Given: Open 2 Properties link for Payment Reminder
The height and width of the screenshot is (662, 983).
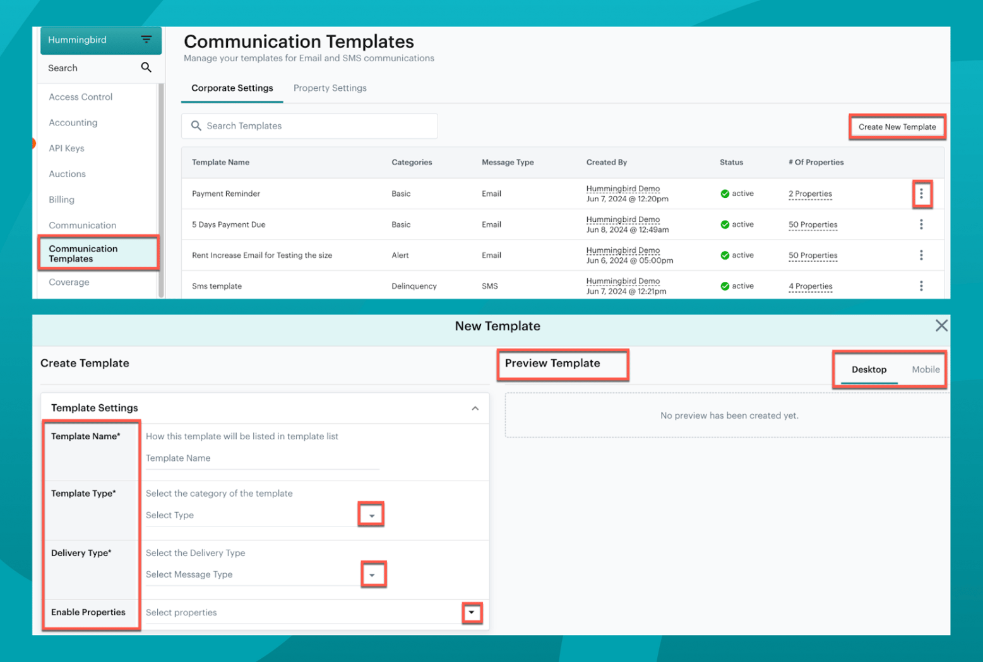Looking at the screenshot, I should coord(810,194).
